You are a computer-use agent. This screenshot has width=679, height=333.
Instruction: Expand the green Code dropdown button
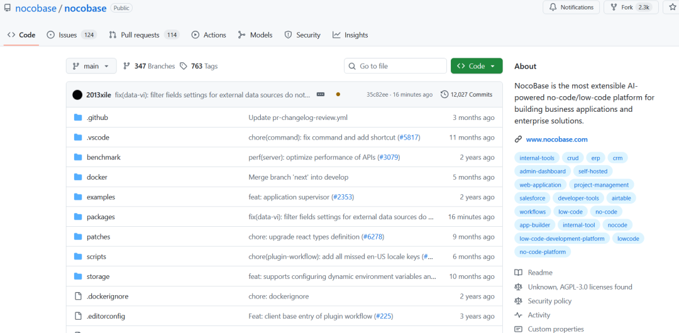click(477, 66)
